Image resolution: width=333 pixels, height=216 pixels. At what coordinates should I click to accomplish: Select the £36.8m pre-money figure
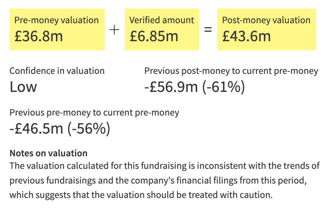click(x=39, y=36)
